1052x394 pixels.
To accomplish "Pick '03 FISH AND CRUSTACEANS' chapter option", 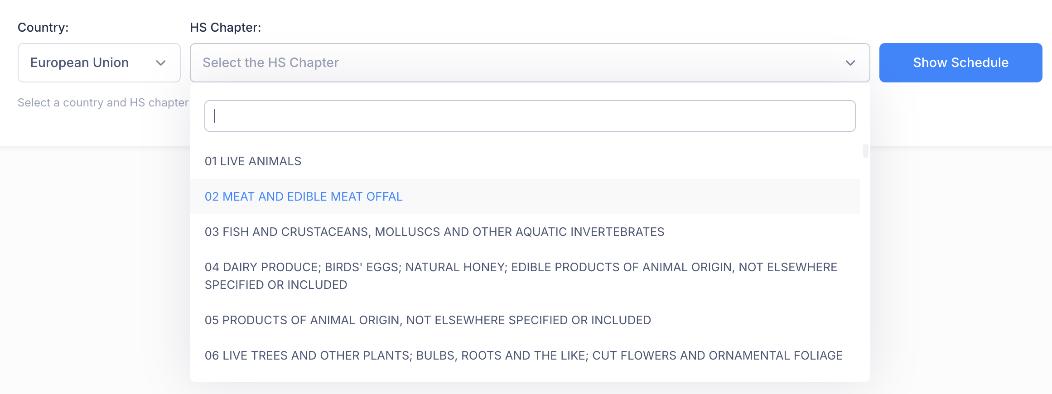I will coord(434,232).
